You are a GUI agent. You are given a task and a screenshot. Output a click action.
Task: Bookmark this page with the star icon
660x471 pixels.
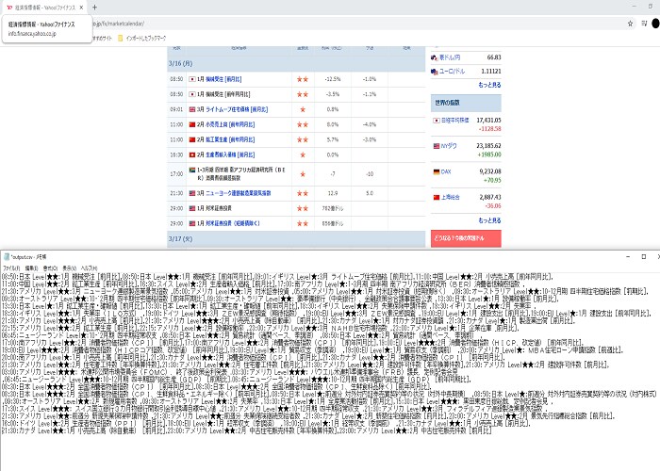[630, 24]
